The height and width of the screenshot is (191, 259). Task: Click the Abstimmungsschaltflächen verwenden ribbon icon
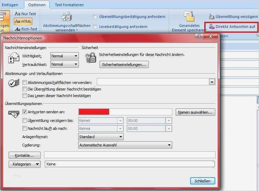(67, 17)
